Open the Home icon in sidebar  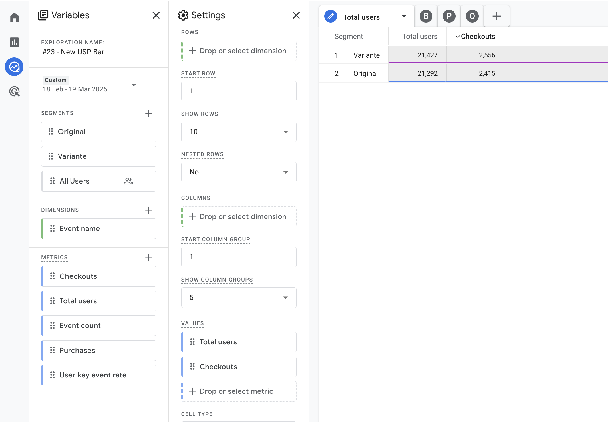14,18
